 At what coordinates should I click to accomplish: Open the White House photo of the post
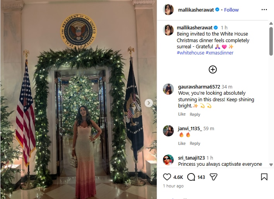(78, 100)
